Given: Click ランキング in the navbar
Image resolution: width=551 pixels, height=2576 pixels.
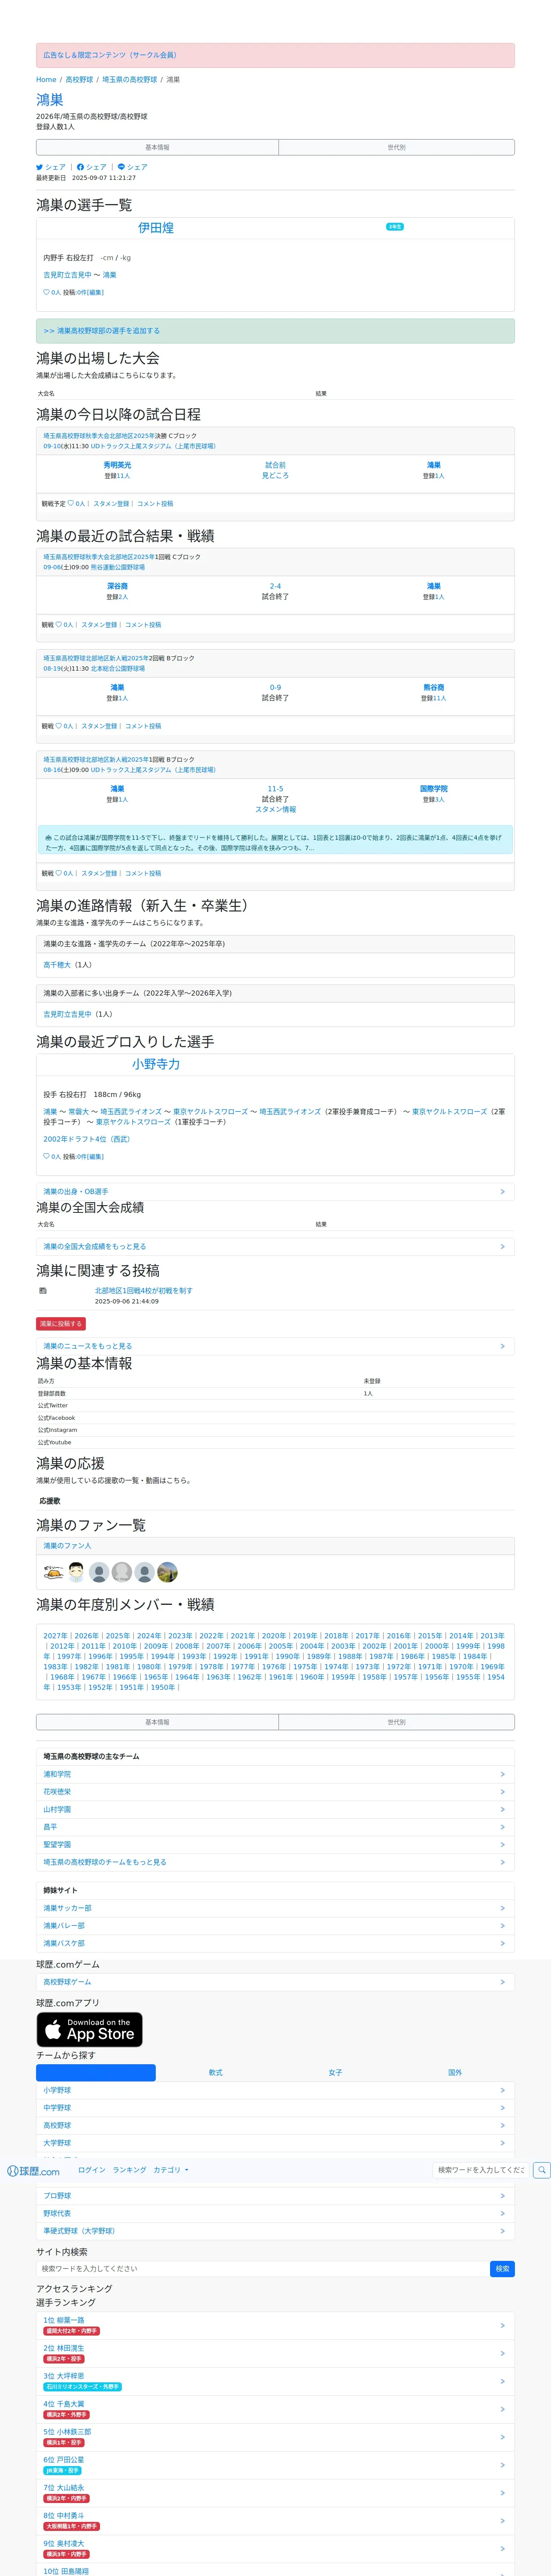Looking at the screenshot, I should (x=129, y=2170).
